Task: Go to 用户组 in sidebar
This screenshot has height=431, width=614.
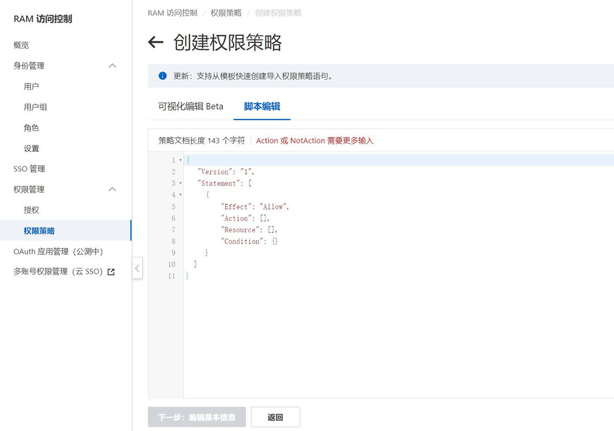Action: 35,107
